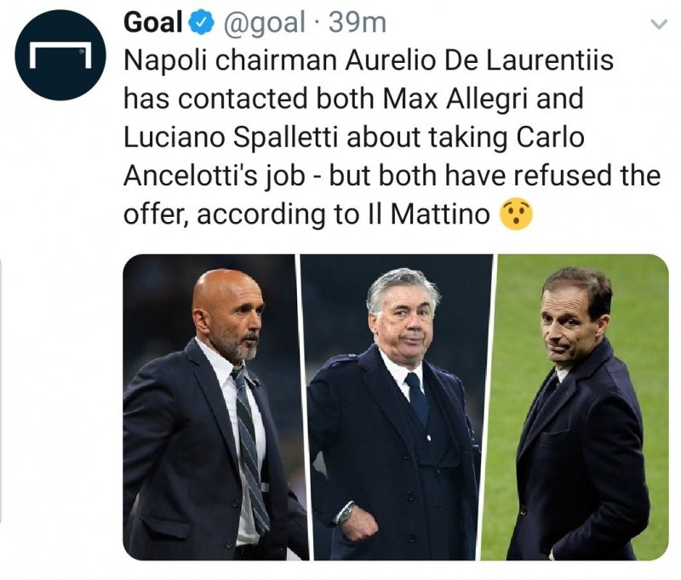Open left photo of bald bearded man
Image resolution: width=681 pixels, height=580 pixels.
pos(209,407)
